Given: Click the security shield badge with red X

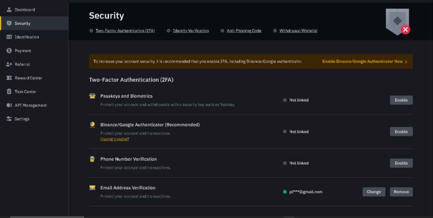Looking at the screenshot, I should tap(397, 22).
